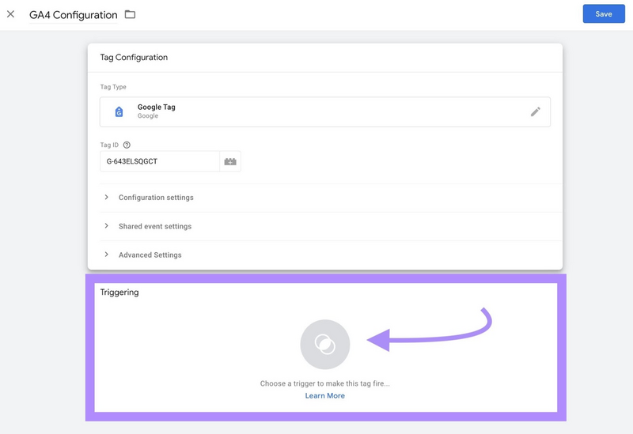Open the Tag ID help question mark
633x434 pixels.
127,145
